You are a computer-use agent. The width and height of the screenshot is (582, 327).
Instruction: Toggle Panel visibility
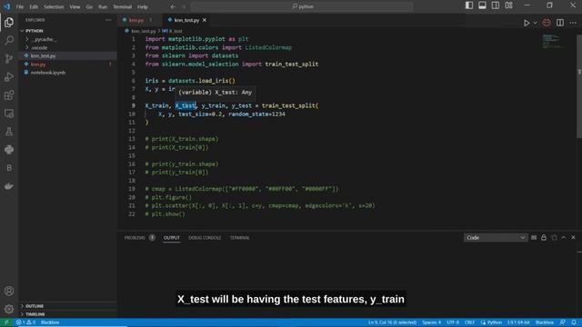pos(482,5)
